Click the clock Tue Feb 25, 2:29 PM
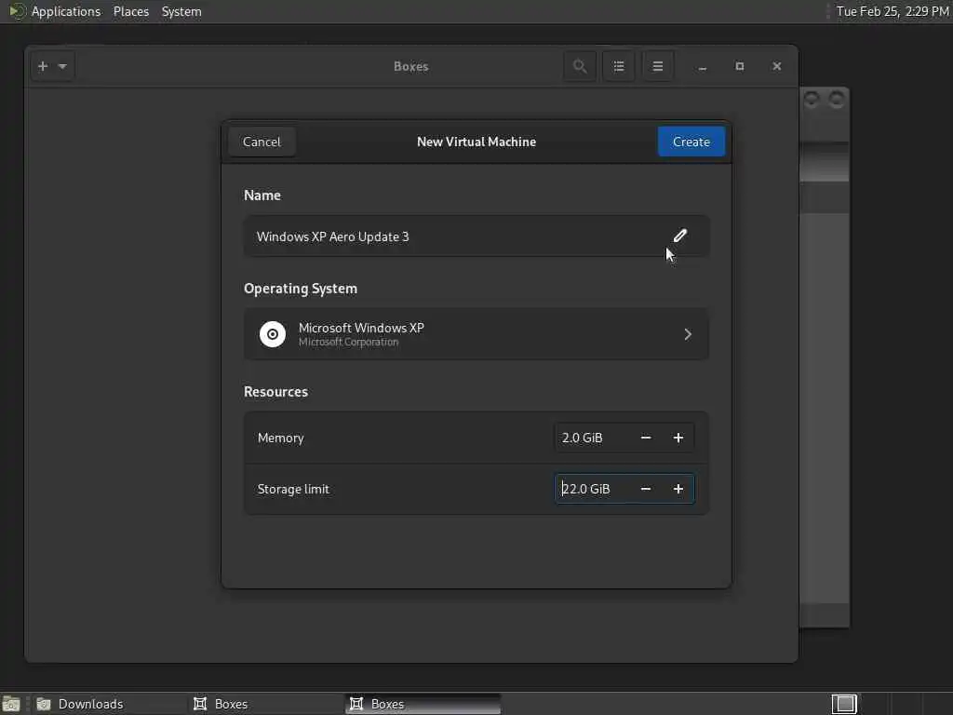 [x=893, y=11]
